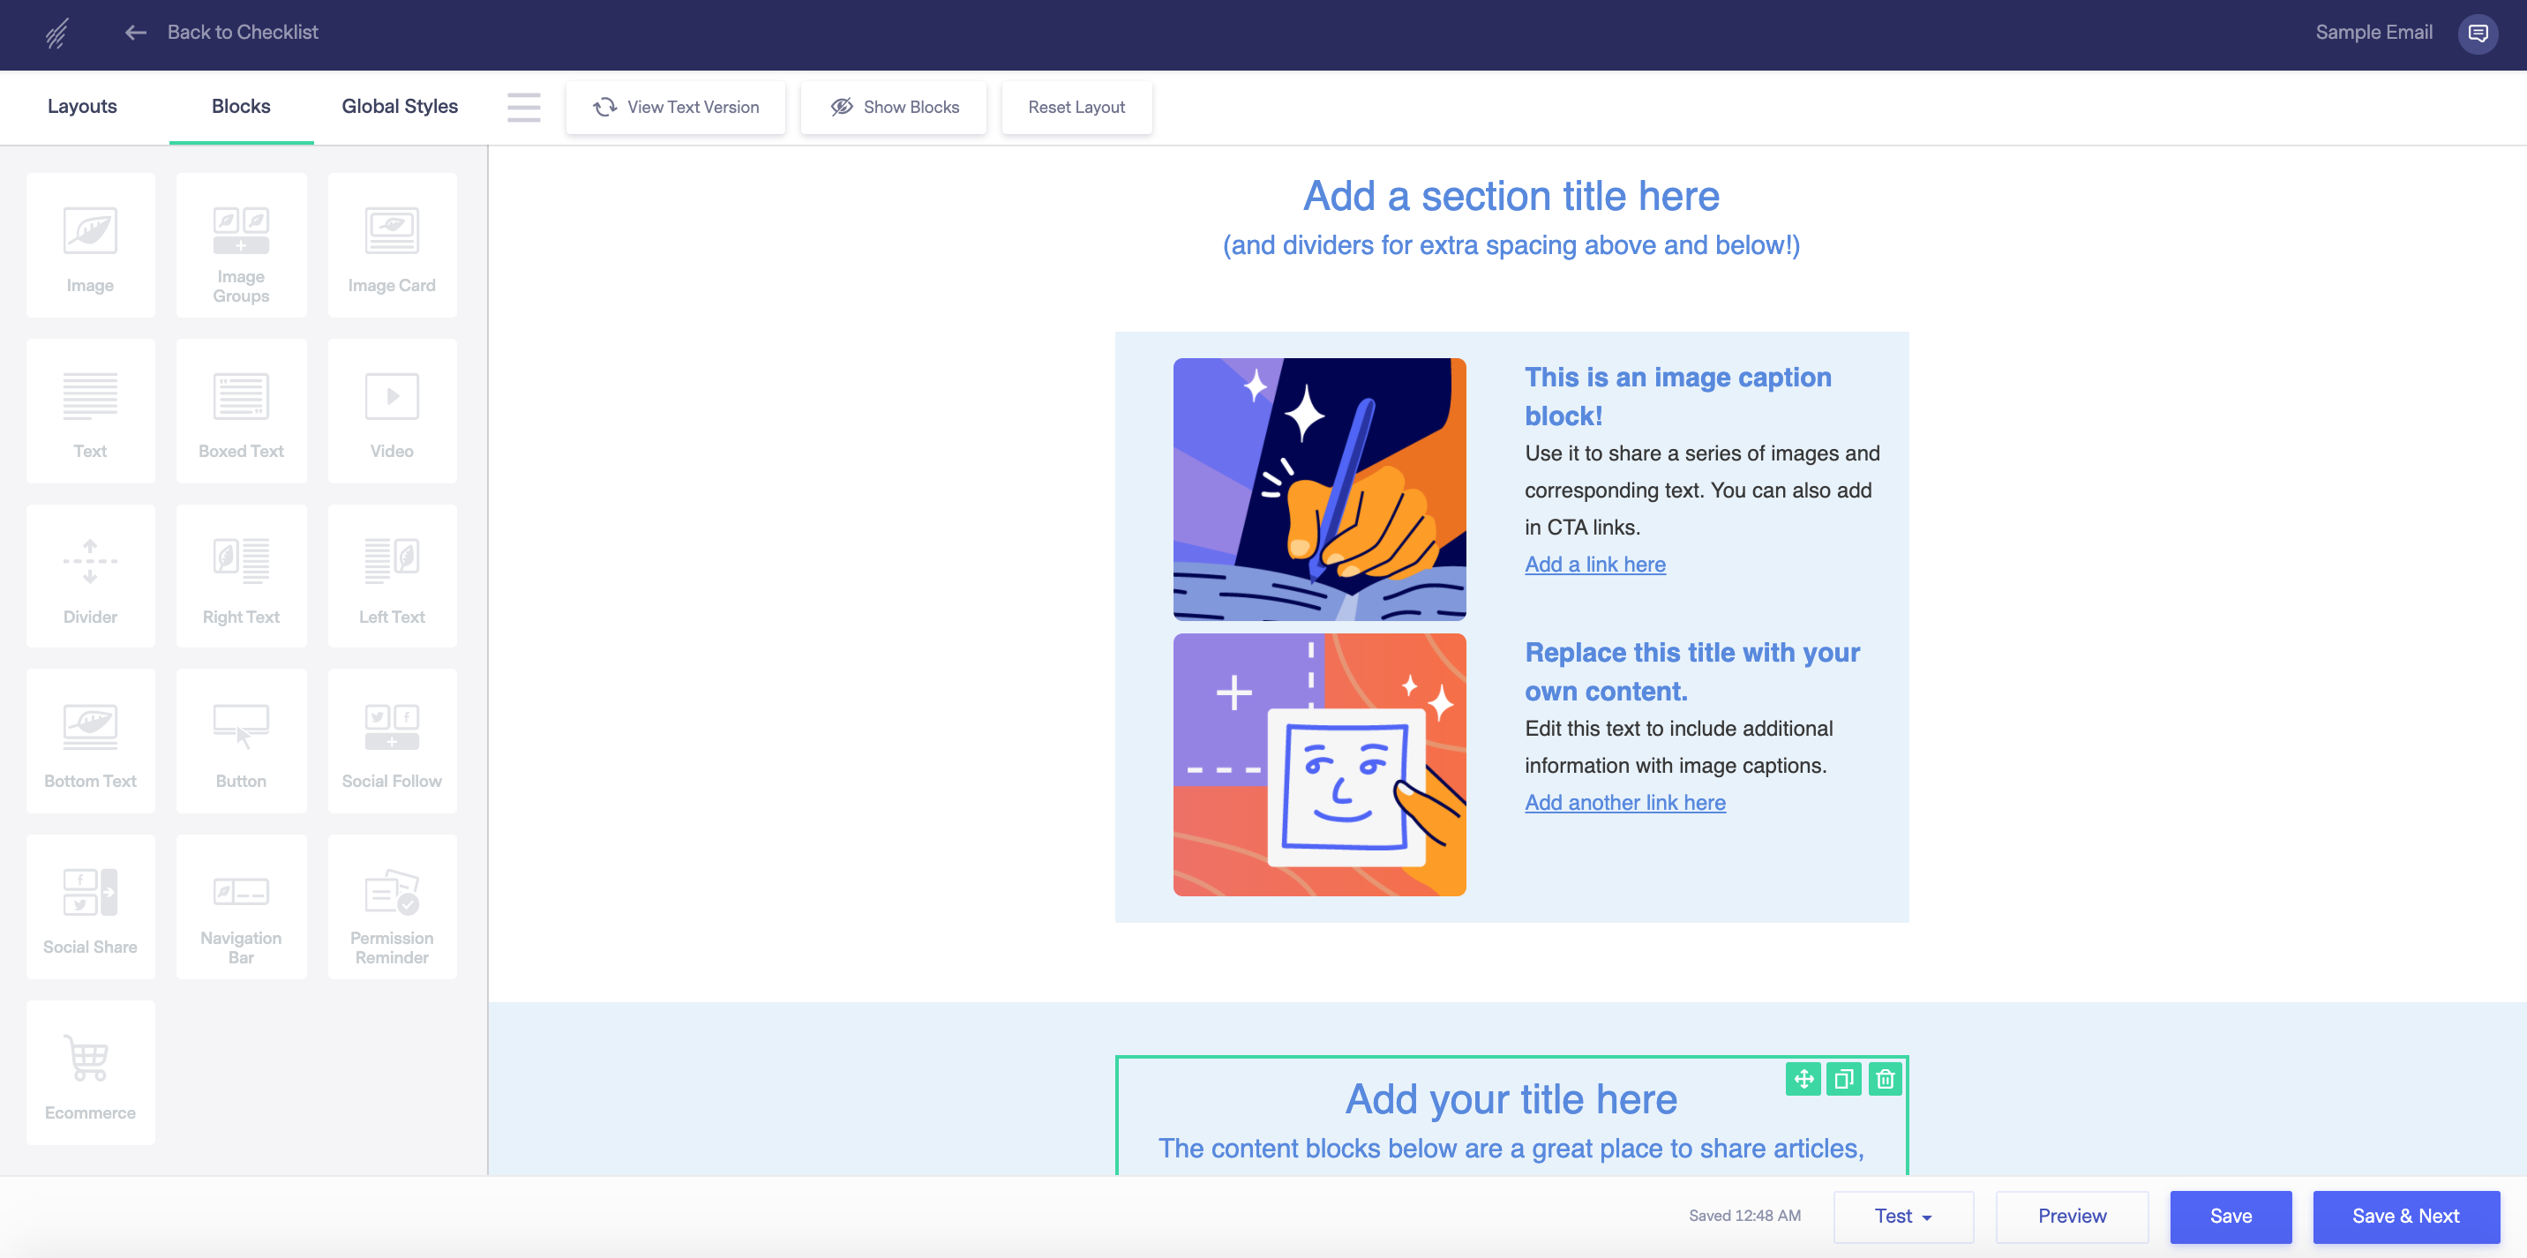This screenshot has width=2527, height=1258.
Task: Click the Reset Layout button
Action: point(1076,107)
